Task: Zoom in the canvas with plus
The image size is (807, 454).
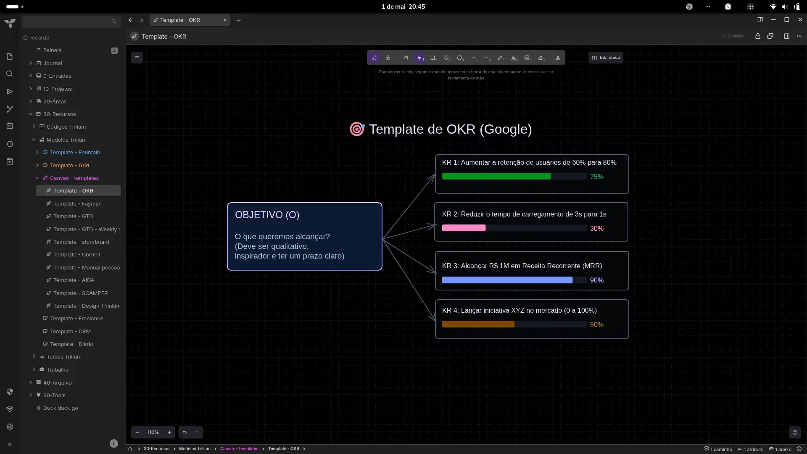Action: pyautogui.click(x=169, y=432)
